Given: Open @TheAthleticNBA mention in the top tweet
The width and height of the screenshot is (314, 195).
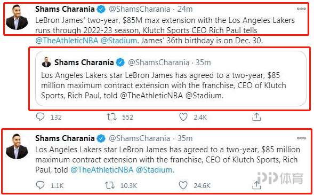Looking at the screenshot, I should pyautogui.click(x=67, y=41).
